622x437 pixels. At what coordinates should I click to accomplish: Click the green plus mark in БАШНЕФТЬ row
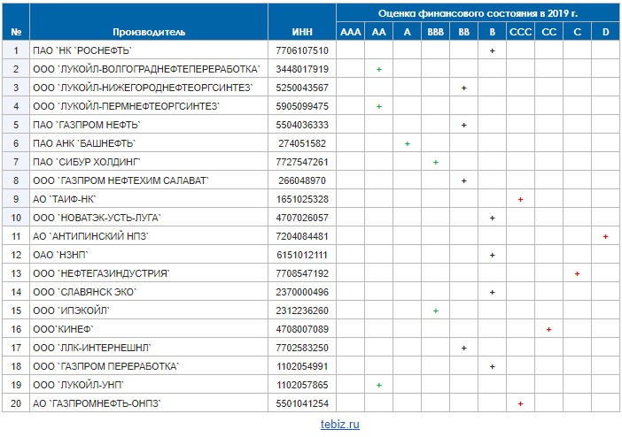407,144
